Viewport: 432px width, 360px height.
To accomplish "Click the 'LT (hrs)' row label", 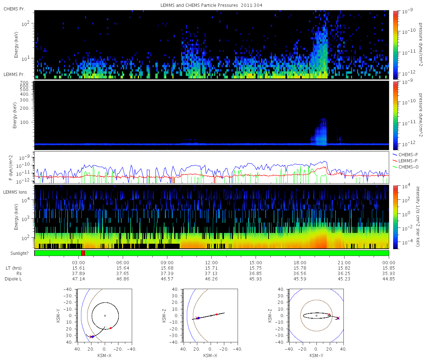I will [x=13, y=268].
